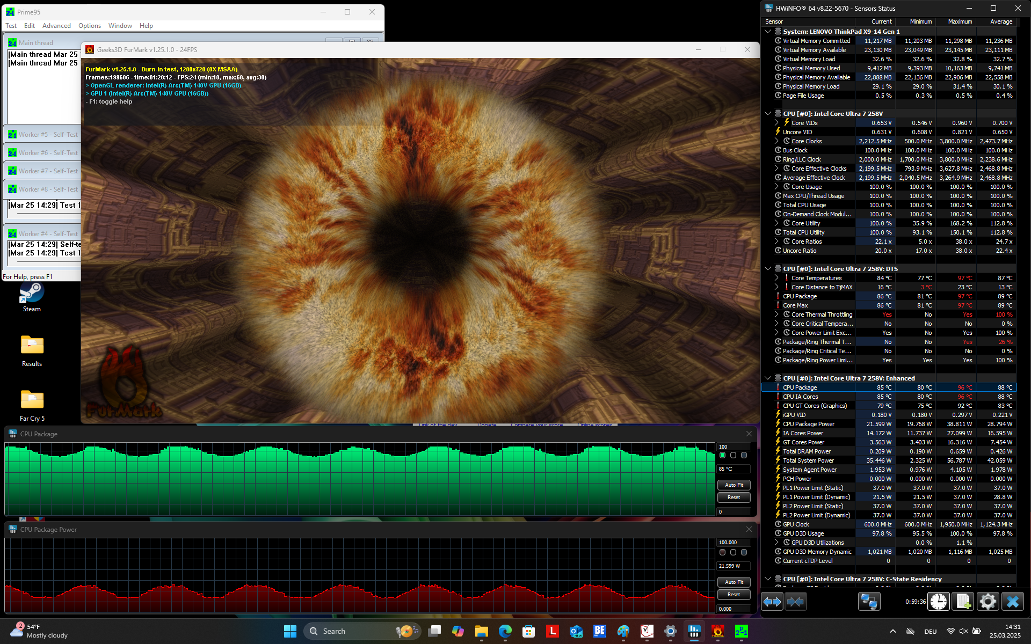
Task: Switch to HWiNFO taskbar icon
Action: (694, 631)
